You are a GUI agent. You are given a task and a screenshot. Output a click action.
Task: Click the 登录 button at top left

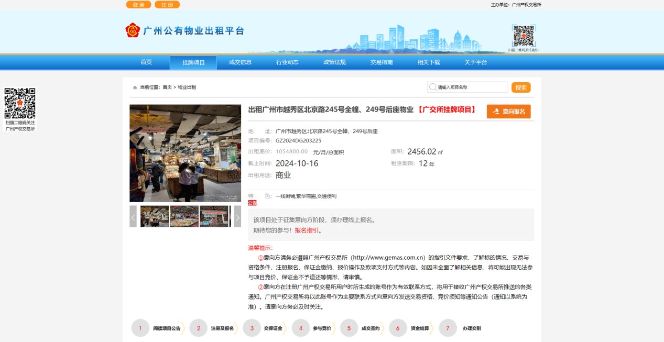138,4
